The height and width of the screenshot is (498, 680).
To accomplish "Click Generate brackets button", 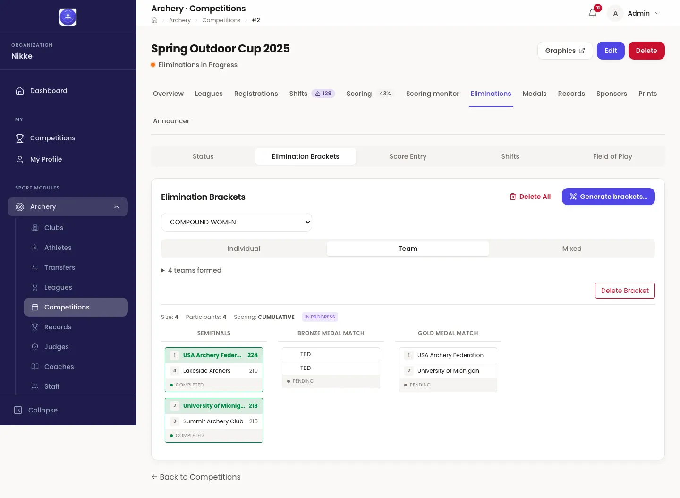I will [608, 197].
